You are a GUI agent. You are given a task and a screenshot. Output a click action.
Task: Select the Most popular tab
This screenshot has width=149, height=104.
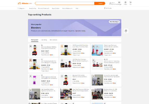click(x=35, y=40)
